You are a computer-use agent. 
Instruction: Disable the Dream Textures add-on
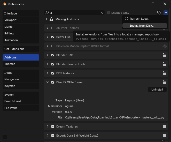tap(53, 126)
